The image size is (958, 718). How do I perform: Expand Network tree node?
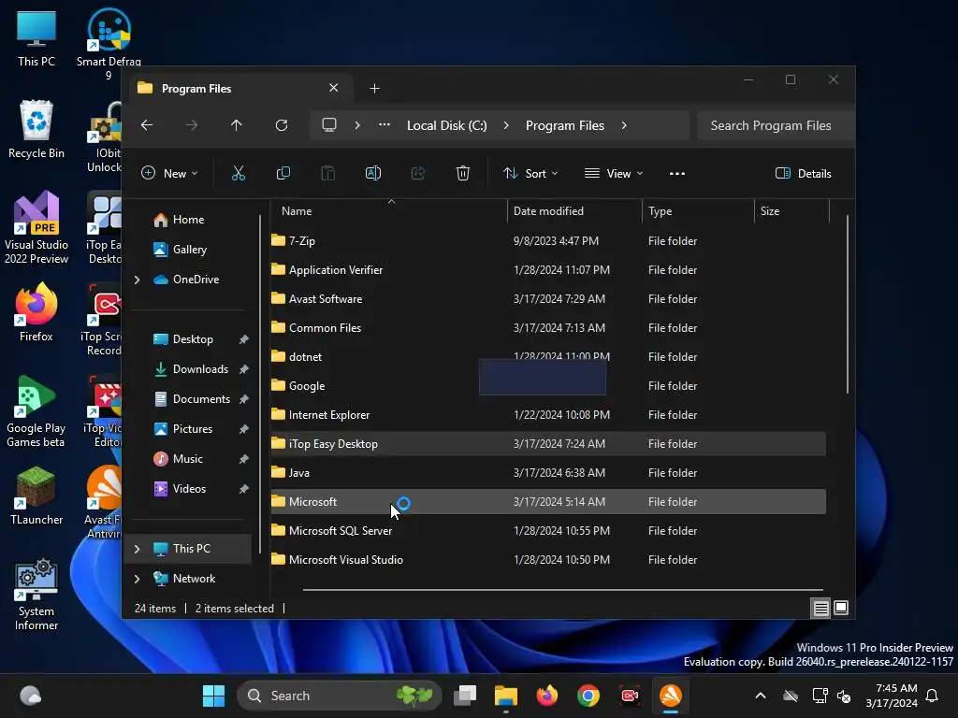click(x=137, y=579)
